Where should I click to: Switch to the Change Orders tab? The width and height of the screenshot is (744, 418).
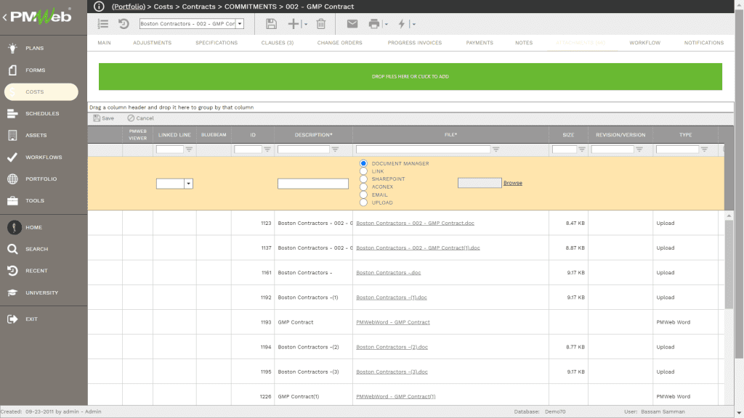[x=340, y=43]
